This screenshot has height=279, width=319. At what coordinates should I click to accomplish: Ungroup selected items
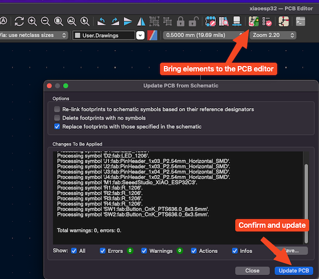tap(168, 21)
